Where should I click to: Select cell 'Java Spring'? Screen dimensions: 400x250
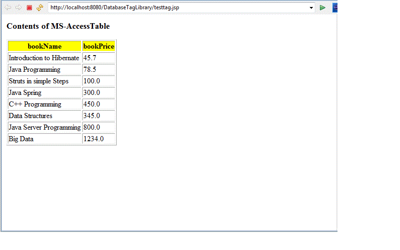(44, 93)
